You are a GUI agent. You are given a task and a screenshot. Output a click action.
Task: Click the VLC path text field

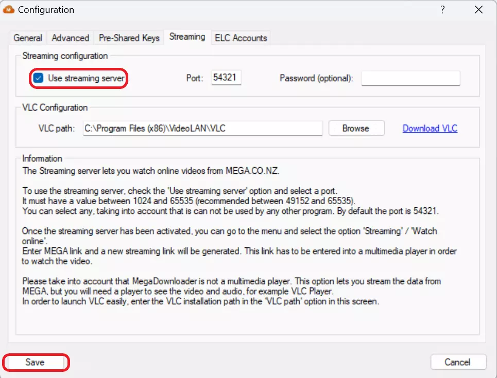[x=202, y=129]
